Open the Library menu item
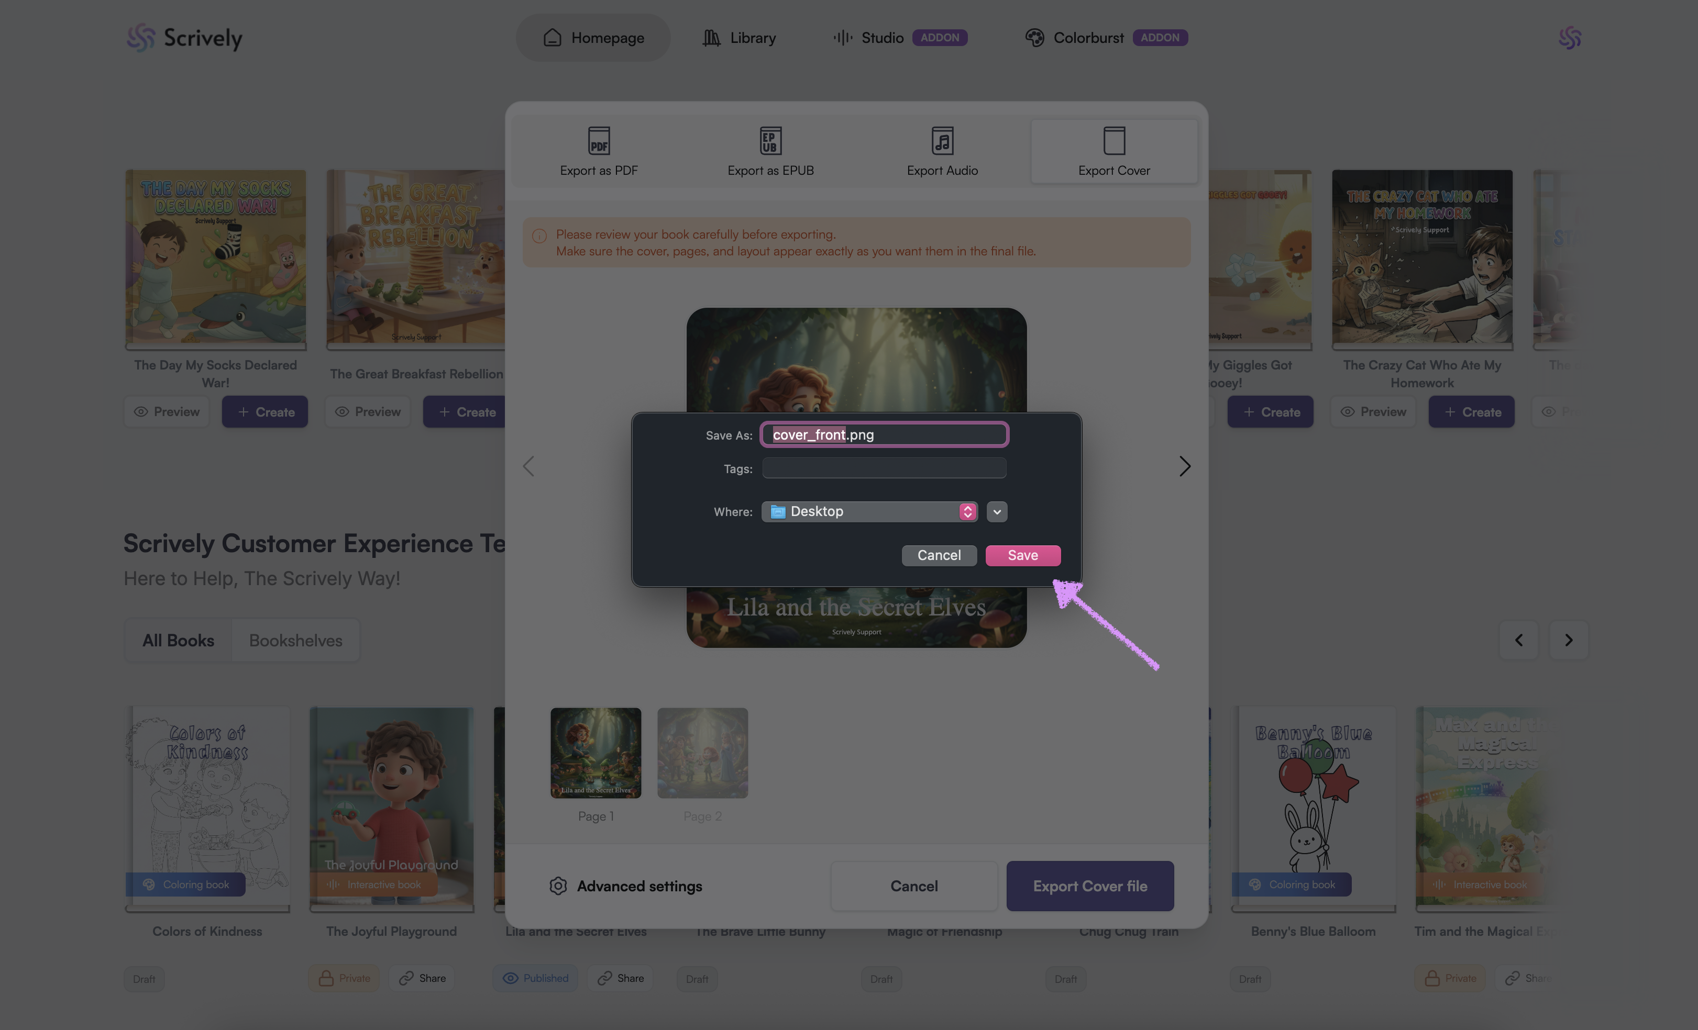The image size is (1698, 1030). click(738, 38)
